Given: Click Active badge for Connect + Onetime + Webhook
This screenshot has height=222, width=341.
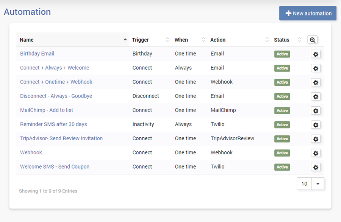Looking at the screenshot, I should 282,82.
